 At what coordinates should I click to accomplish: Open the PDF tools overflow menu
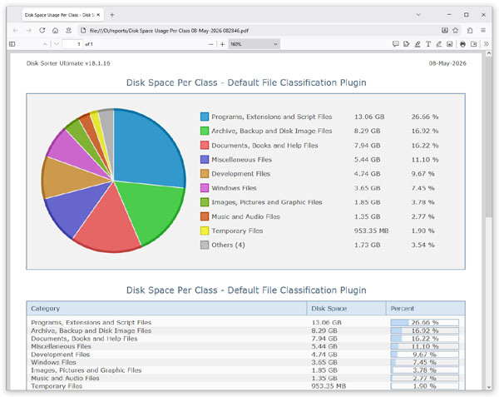[x=486, y=44]
